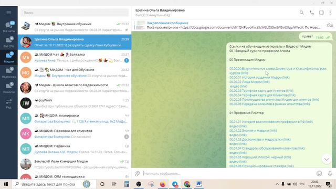The width and height of the screenshot is (336, 189).
Task: Select the 'Новости' folder
Action: pos(9,88)
